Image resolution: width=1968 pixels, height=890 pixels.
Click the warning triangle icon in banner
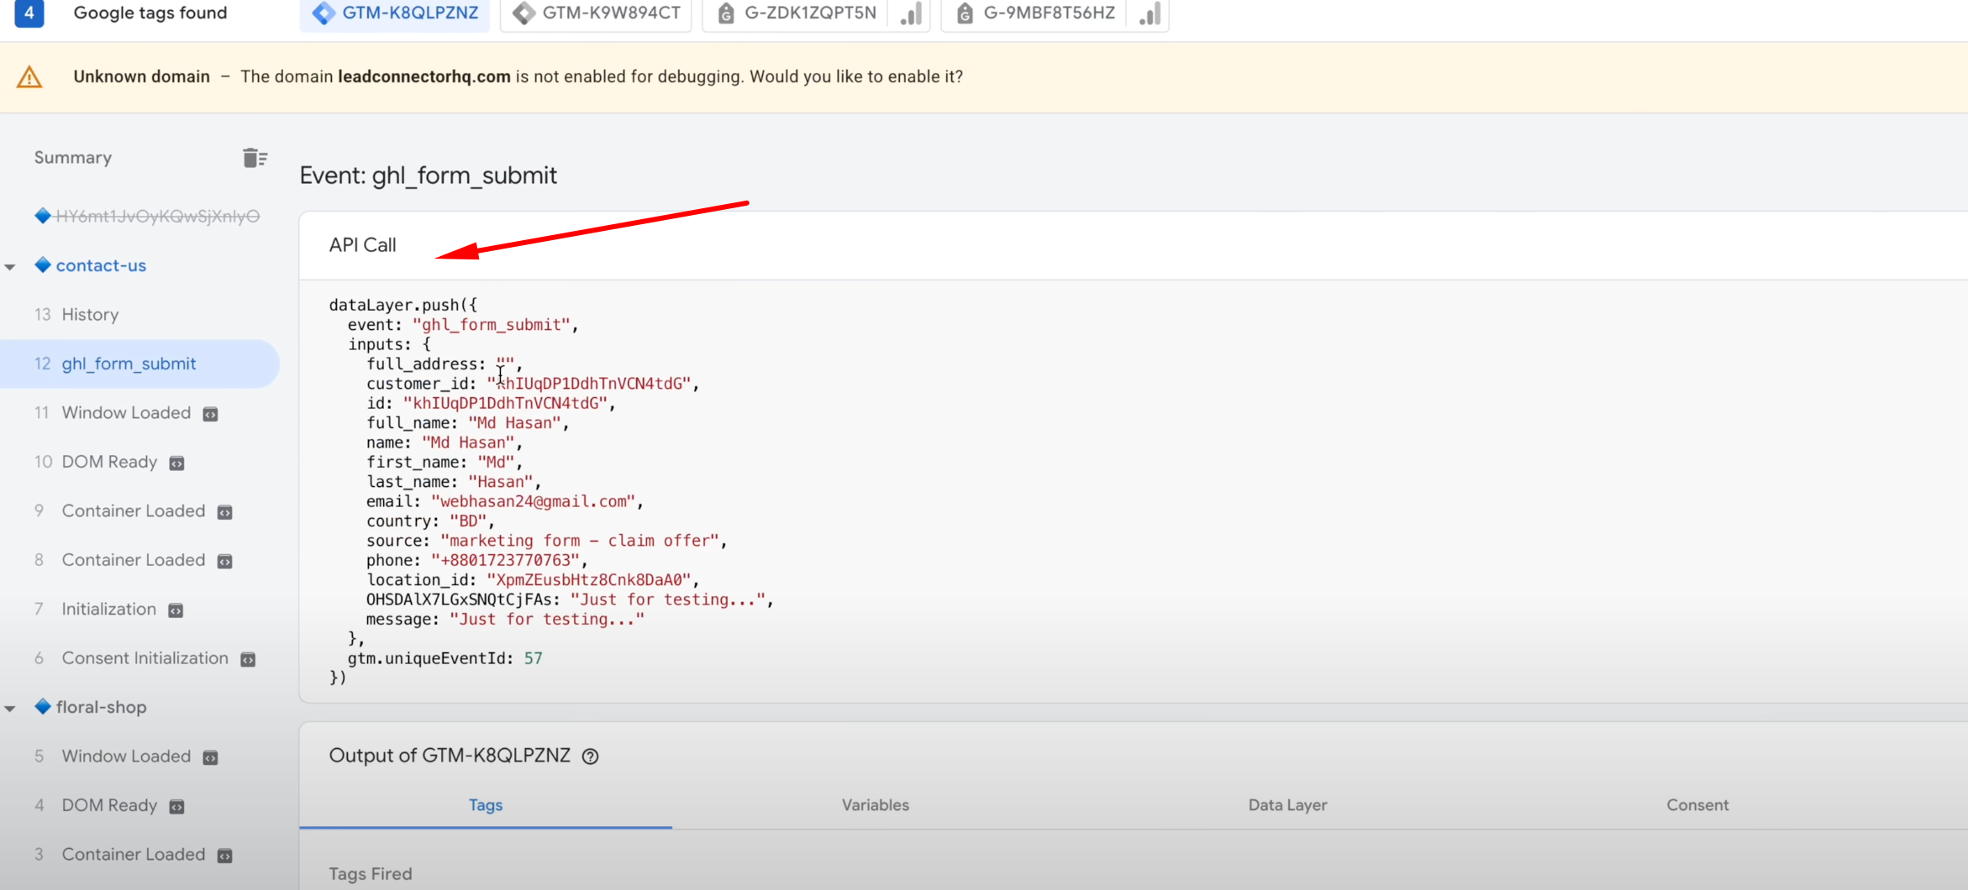(x=29, y=77)
